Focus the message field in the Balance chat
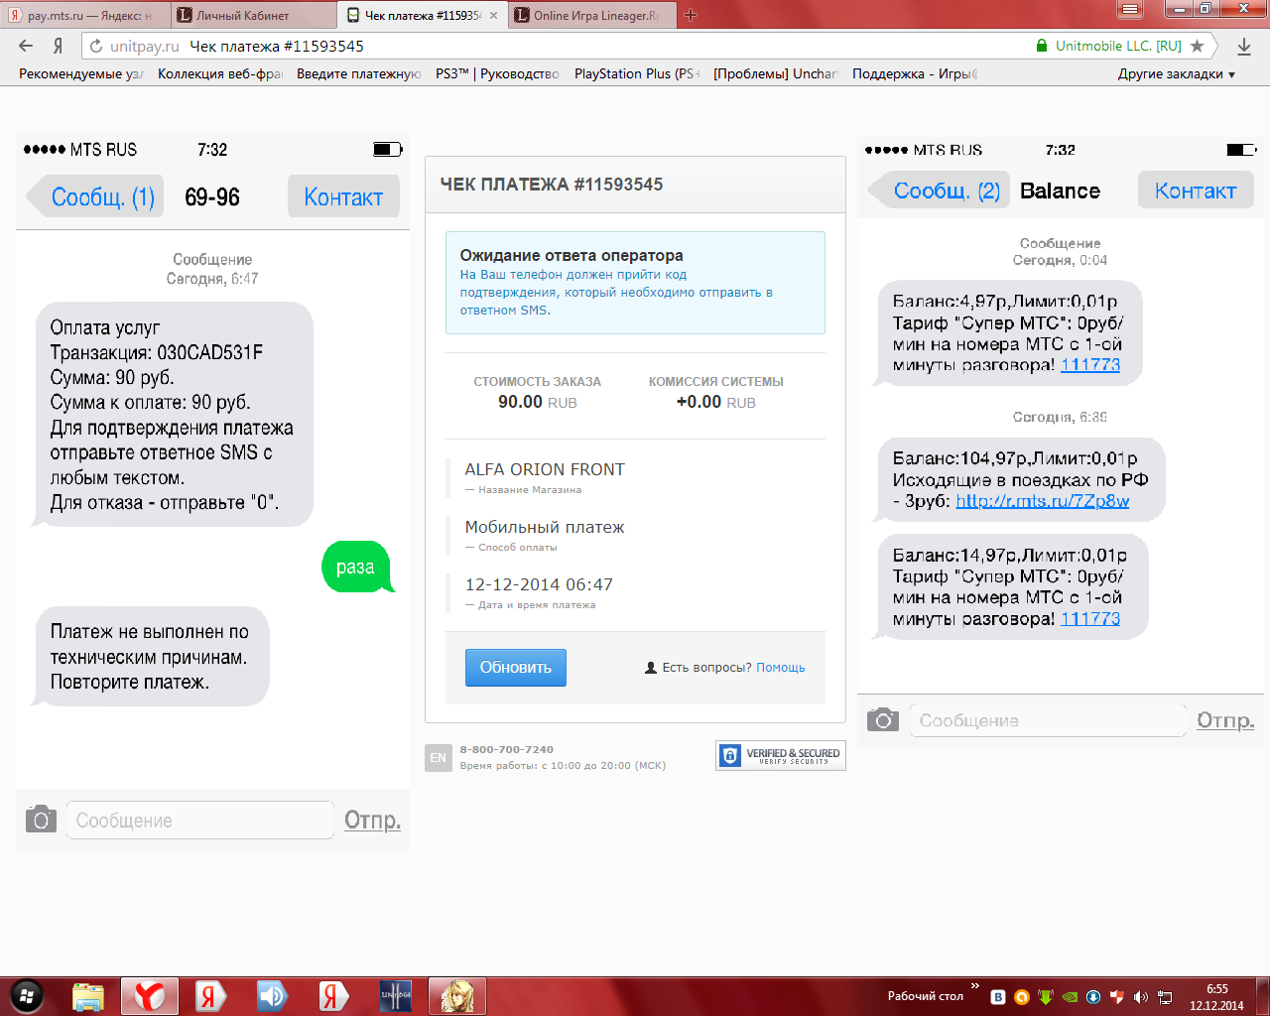1270x1016 pixels. coord(1048,720)
